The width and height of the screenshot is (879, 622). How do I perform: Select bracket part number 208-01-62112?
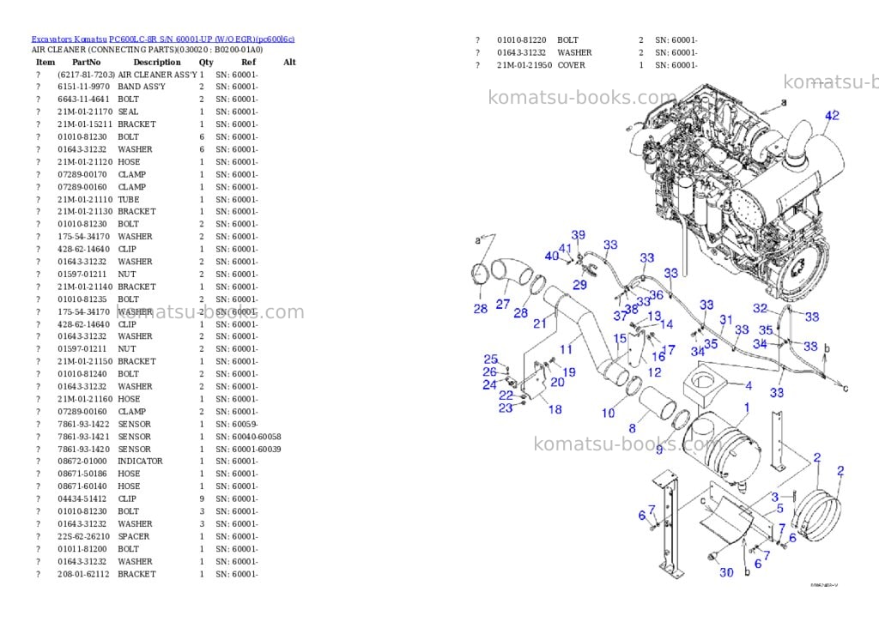(x=83, y=574)
